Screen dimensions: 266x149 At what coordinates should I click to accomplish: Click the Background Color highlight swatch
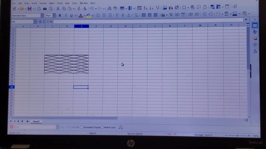(89, 16)
